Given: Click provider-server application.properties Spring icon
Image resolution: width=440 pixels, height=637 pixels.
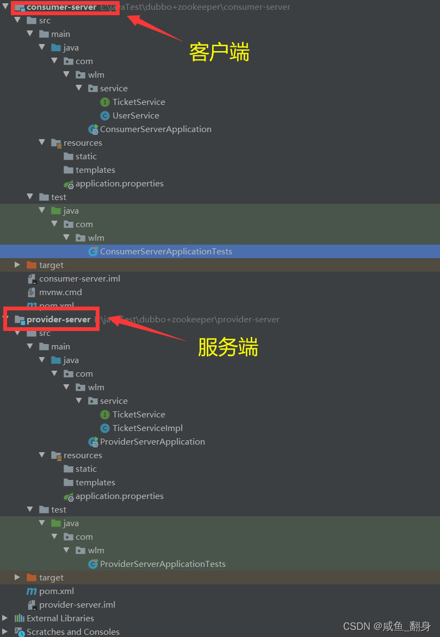Looking at the screenshot, I should pyautogui.click(x=69, y=496).
